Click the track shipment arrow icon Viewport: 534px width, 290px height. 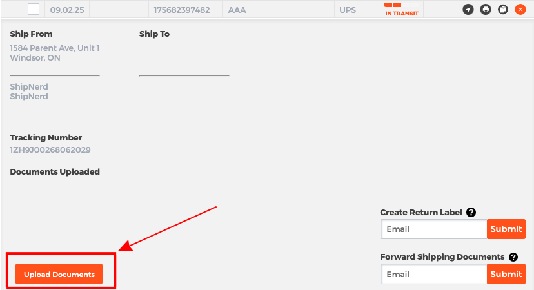[x=468, y=10]
